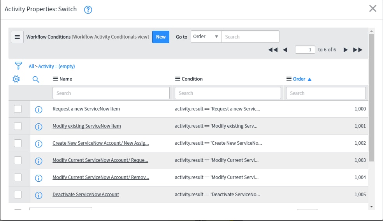Open Order column options menu icon

(x=289, y=79)
